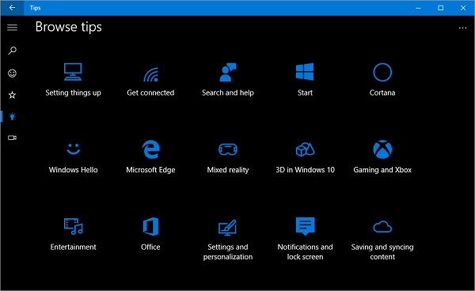Open the Setting things up monitor icon
475x291 pixels.
[x=73, y=72]
